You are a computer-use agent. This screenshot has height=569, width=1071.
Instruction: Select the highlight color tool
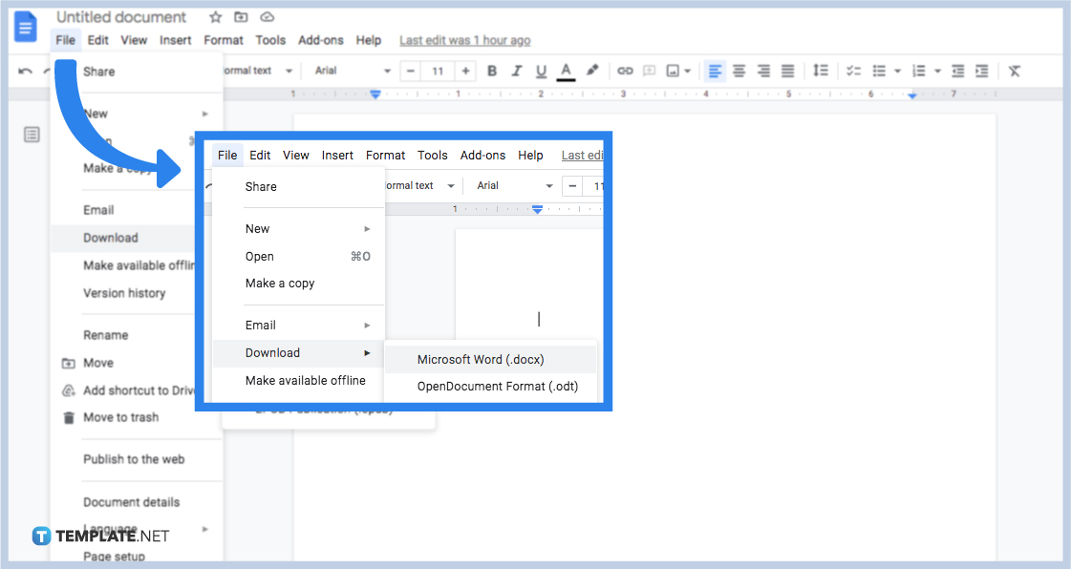(x=592, y=71)
